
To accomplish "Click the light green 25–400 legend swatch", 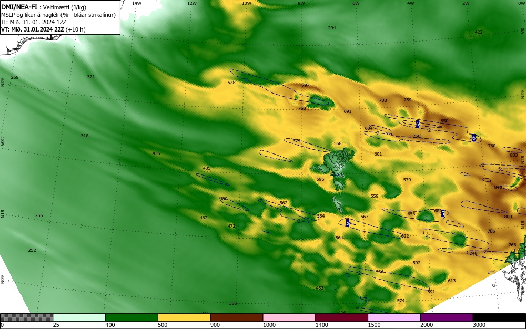I will 79,317.
